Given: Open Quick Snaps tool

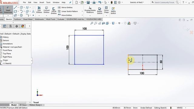Looking at the screenshot, I should point(106,10).
